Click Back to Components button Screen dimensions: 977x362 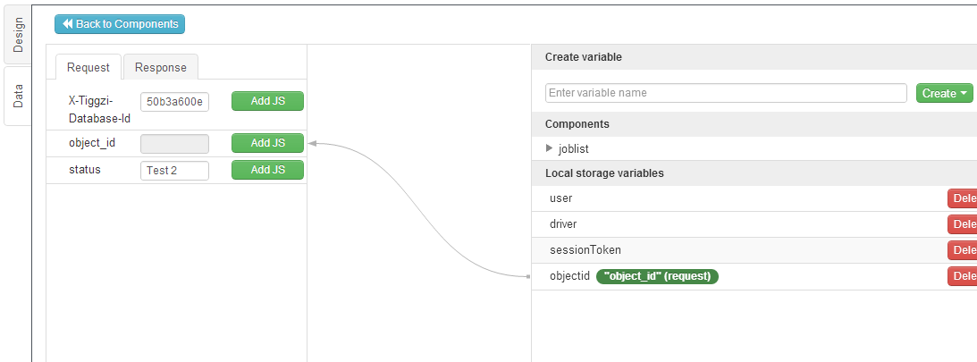120,24
